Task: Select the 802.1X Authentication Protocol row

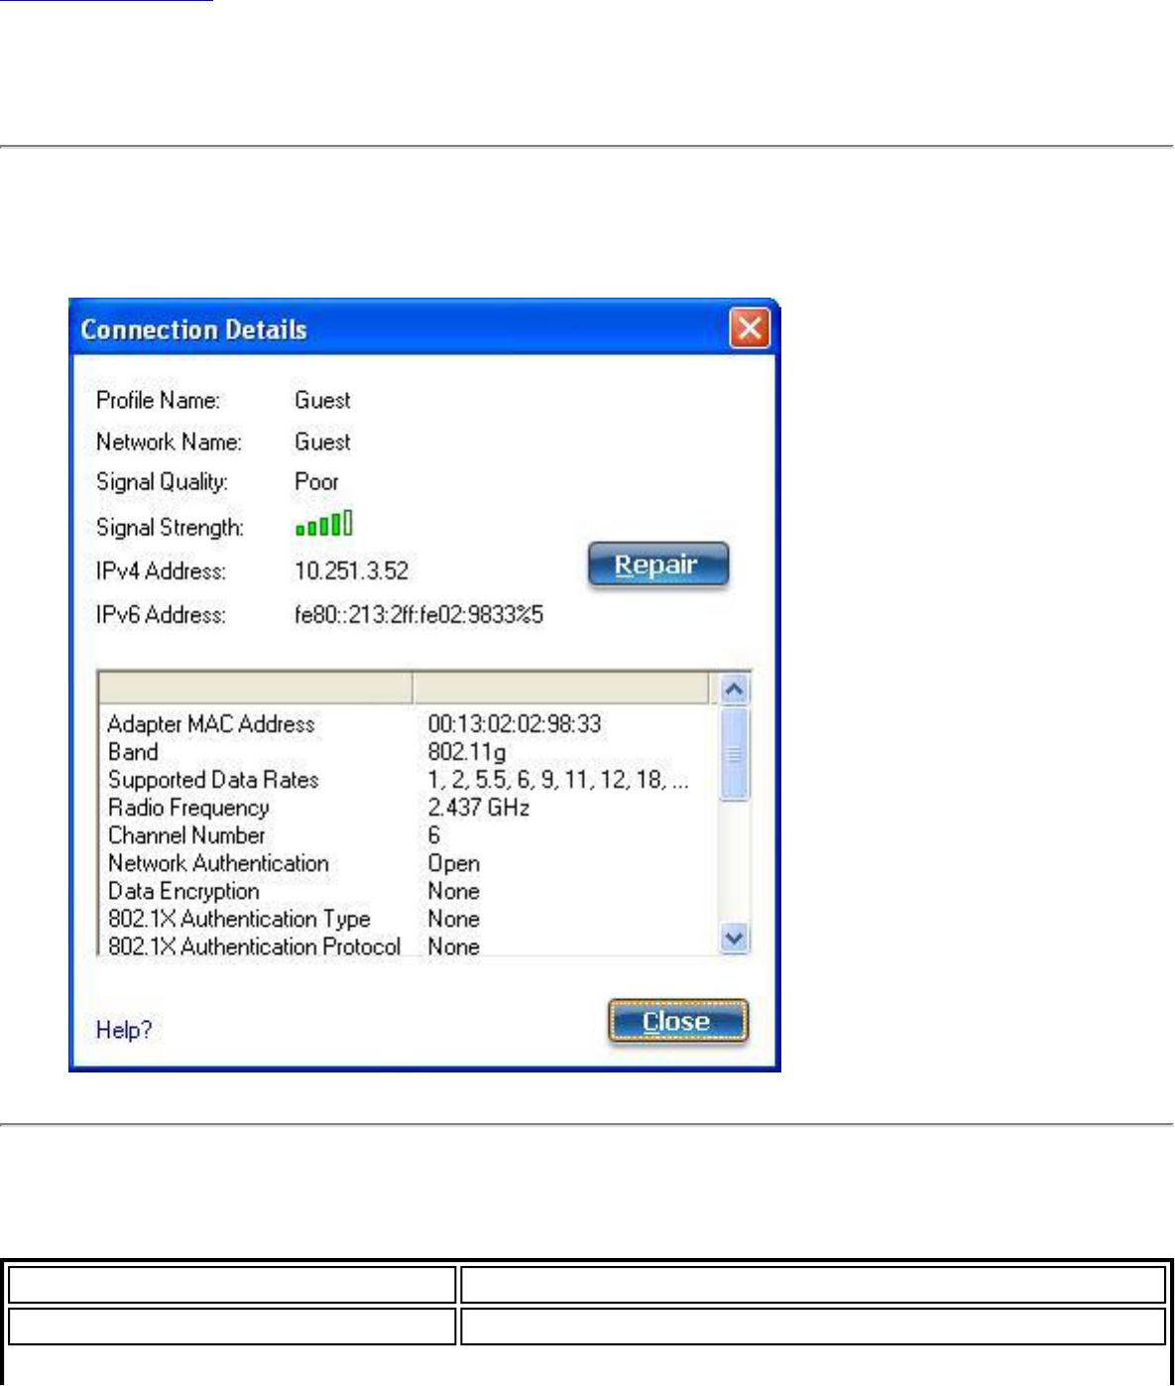Action: click(x=407, y=946)
